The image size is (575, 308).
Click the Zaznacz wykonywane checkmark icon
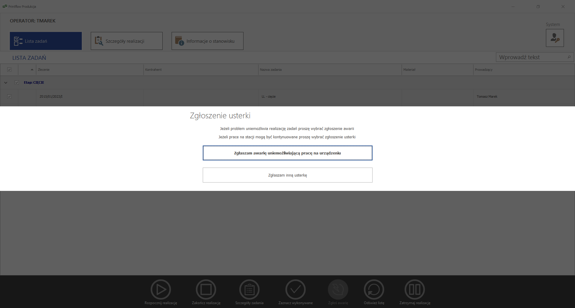pyautogui.click(x=295, y=289)
